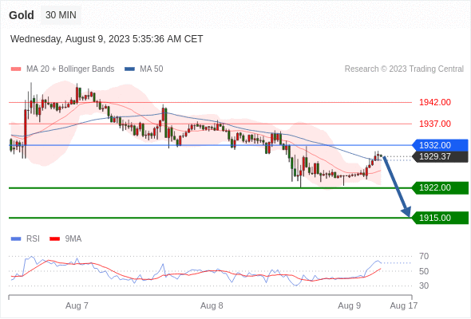Toggle the MA 50 legend label
The image size is (471, 319).
click(152, 69)
